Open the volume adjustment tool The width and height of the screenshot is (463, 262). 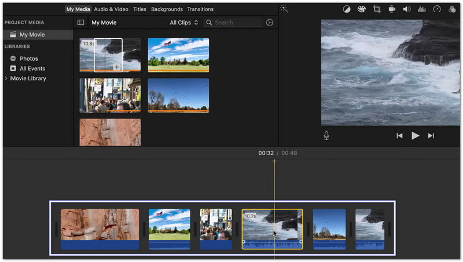407,9
